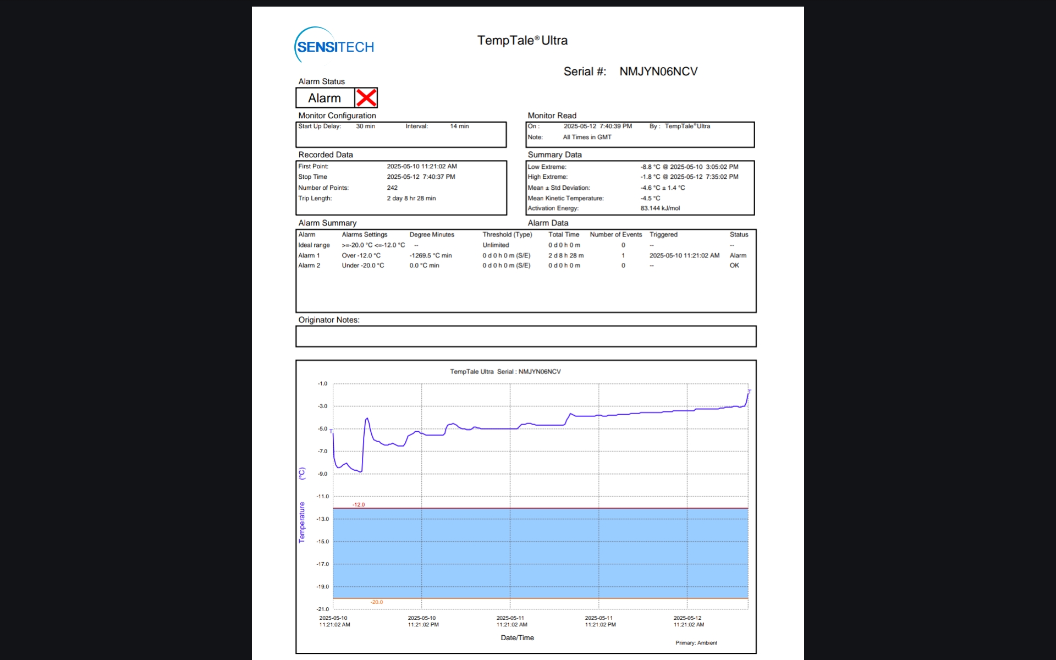Select High Extreme value -1.8 °C

click(x=650, y=177)
